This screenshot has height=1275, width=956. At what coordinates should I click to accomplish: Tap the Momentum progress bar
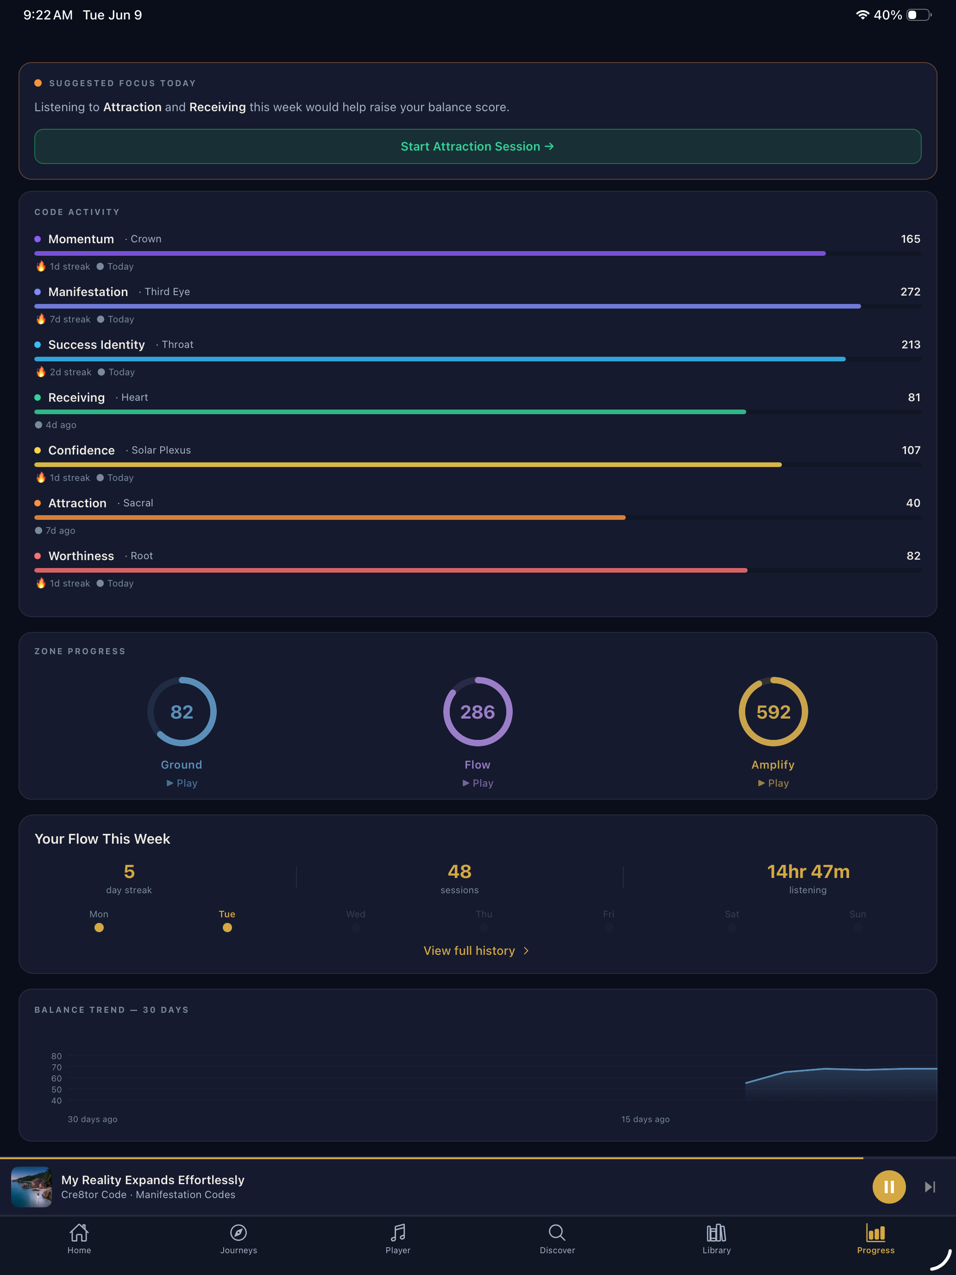(x=478, y=253)
